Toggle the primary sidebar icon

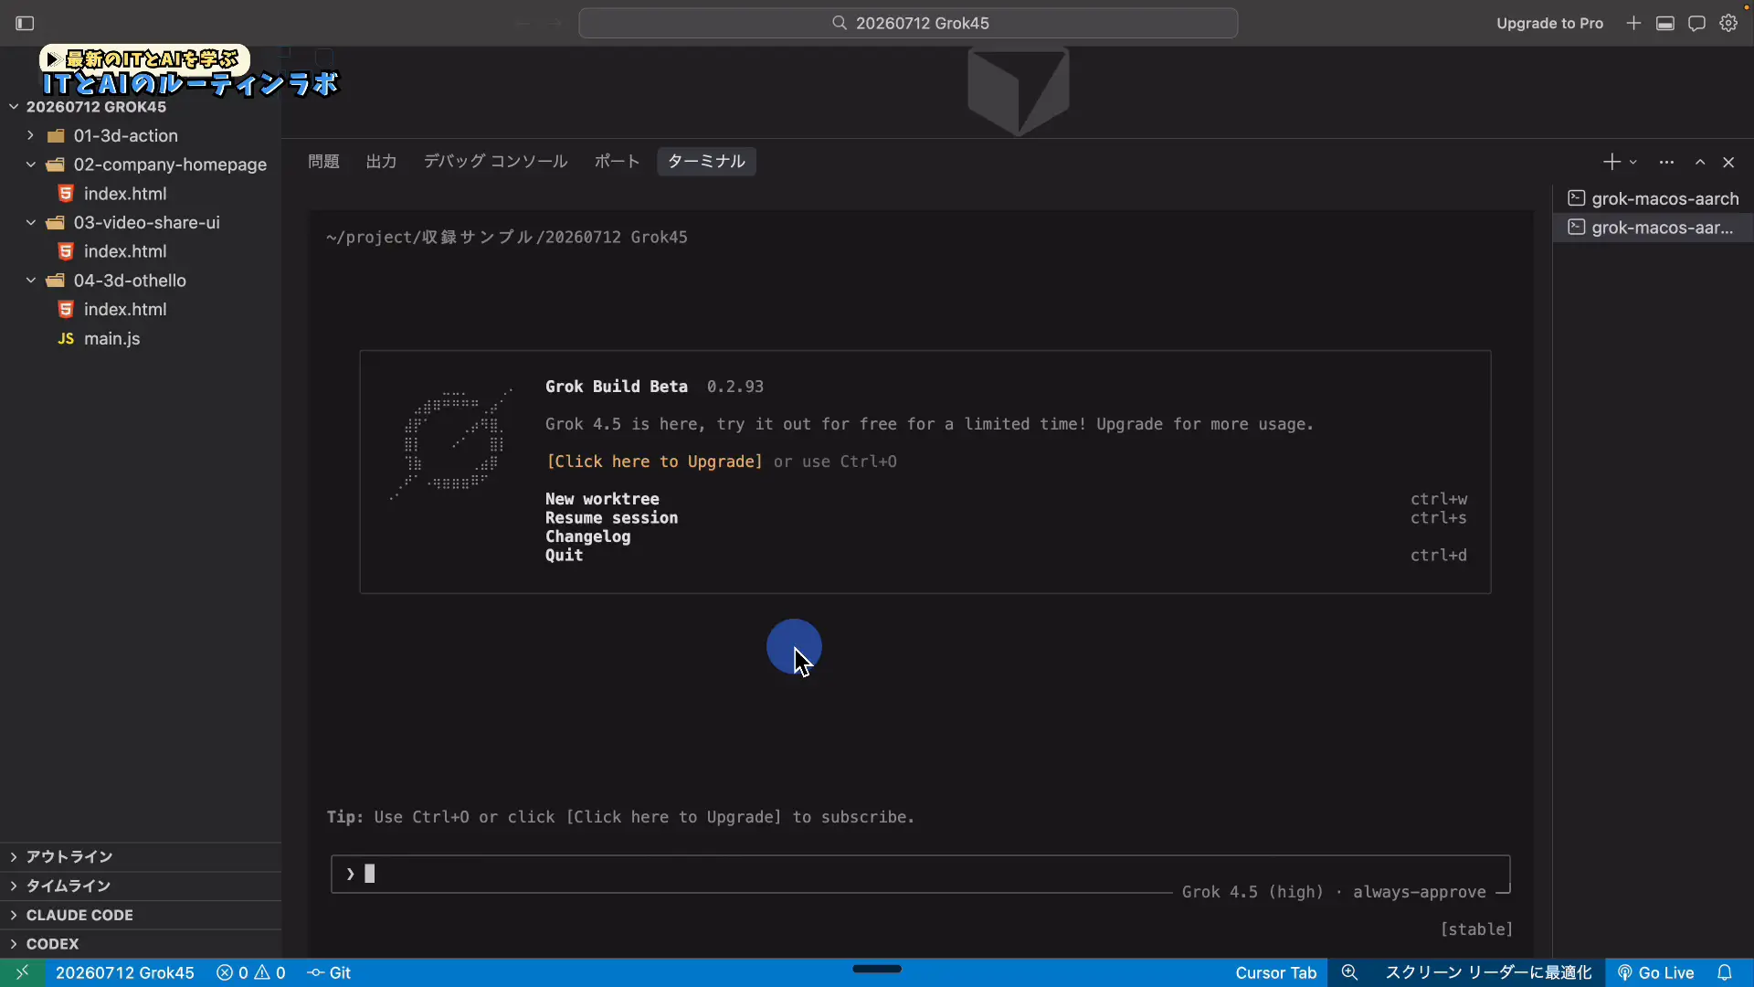(25, 23)
